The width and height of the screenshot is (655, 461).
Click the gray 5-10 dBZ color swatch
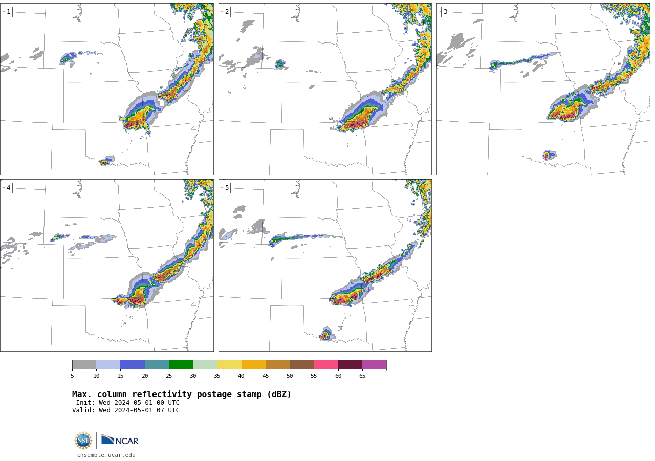84,365
